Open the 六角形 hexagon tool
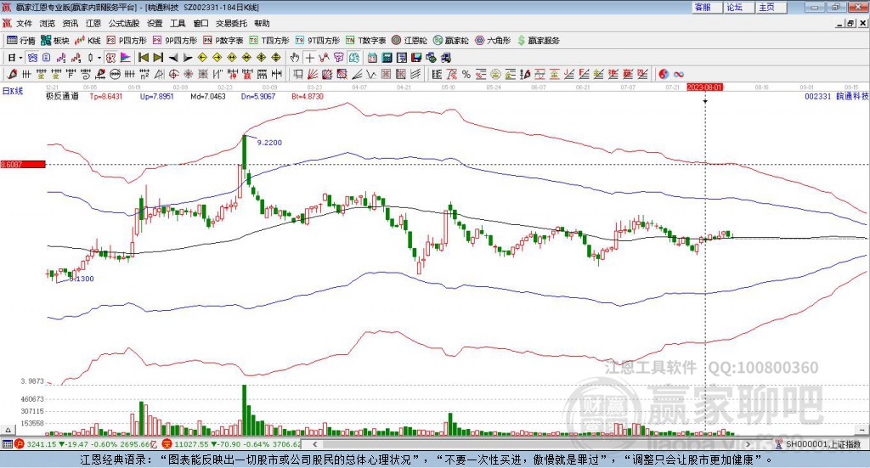This screenshot has height=468, width=870. click(x=493, y=41)
